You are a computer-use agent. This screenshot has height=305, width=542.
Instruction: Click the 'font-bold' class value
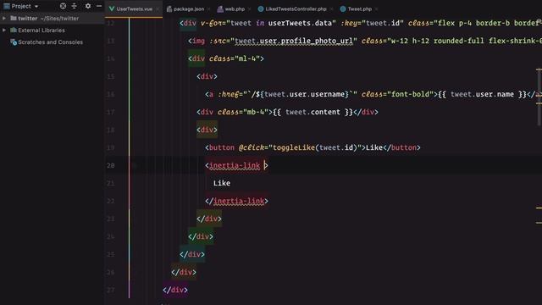click(x=410, y=94)
